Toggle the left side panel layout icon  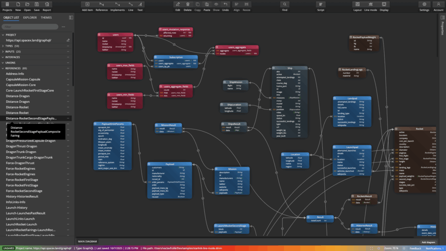tap(71, 17)
